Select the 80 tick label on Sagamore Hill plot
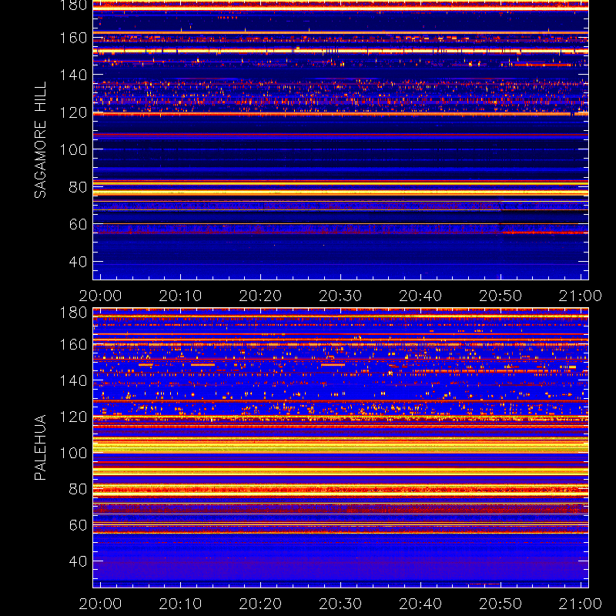Viewport: 616px width, 616px height. pos(78,187)
